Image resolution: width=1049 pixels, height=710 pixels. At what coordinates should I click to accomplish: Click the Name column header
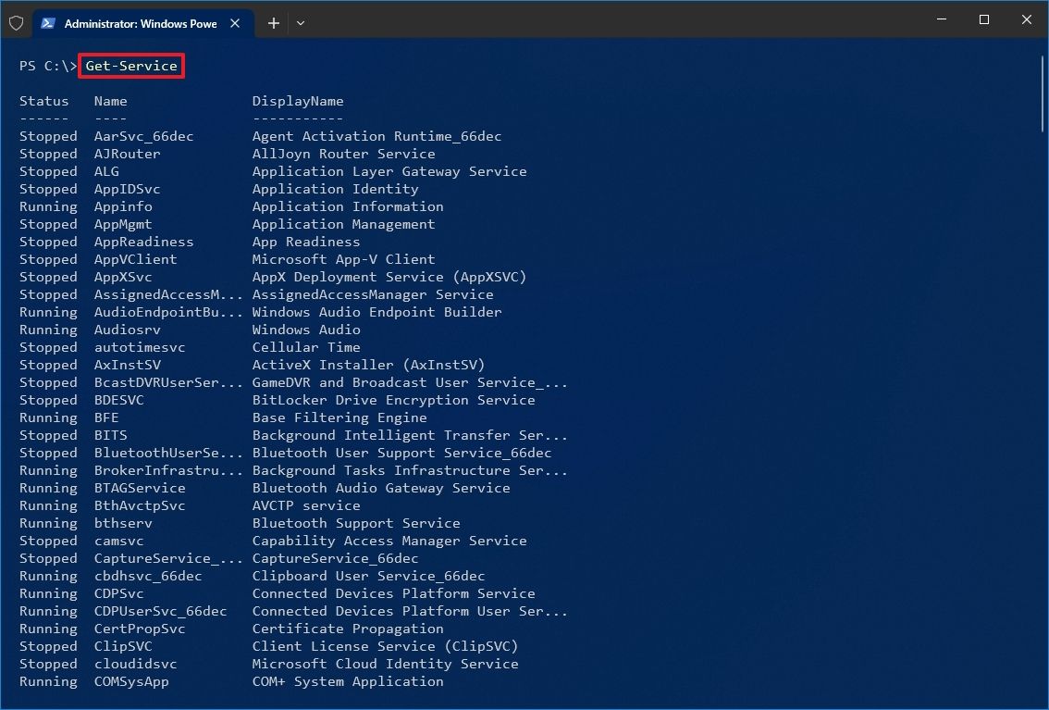110,101
